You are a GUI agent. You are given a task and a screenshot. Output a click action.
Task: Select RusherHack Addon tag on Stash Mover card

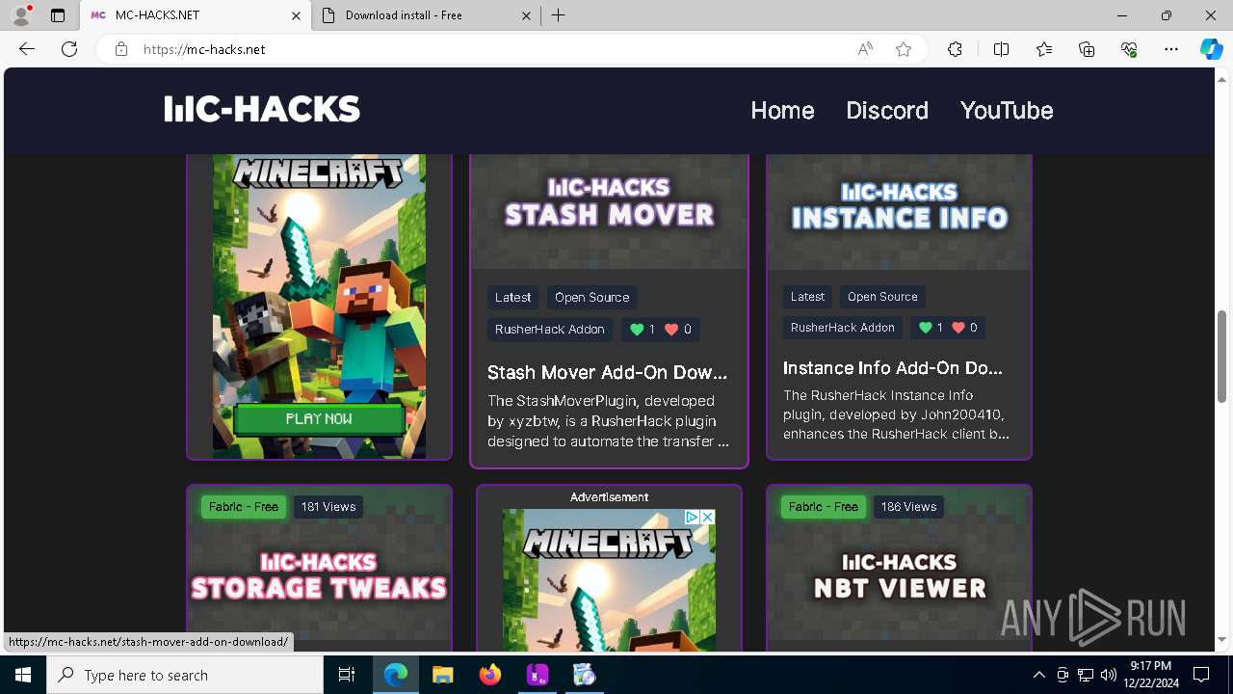(x=550, y=330)
